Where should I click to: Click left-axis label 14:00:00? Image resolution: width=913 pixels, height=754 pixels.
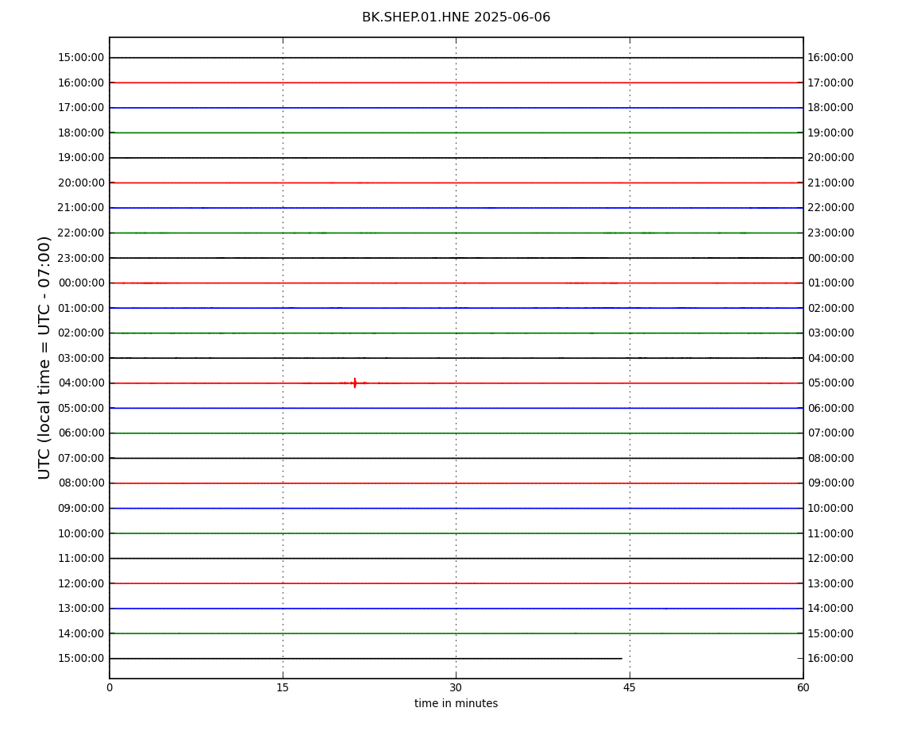tap(81, 633)
